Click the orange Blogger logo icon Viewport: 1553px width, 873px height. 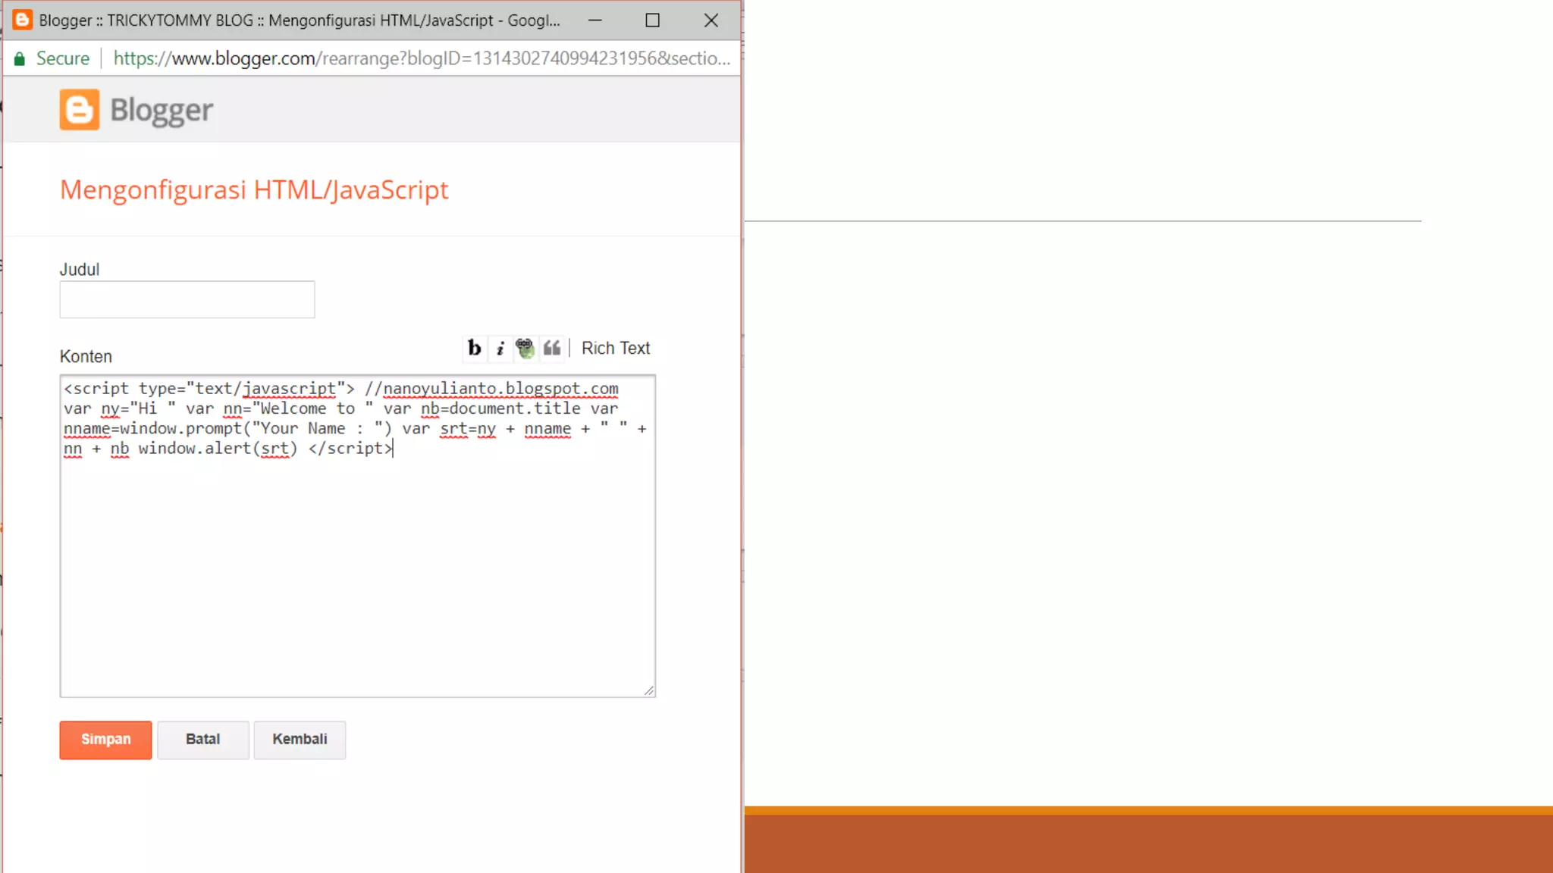pos(80,110)
